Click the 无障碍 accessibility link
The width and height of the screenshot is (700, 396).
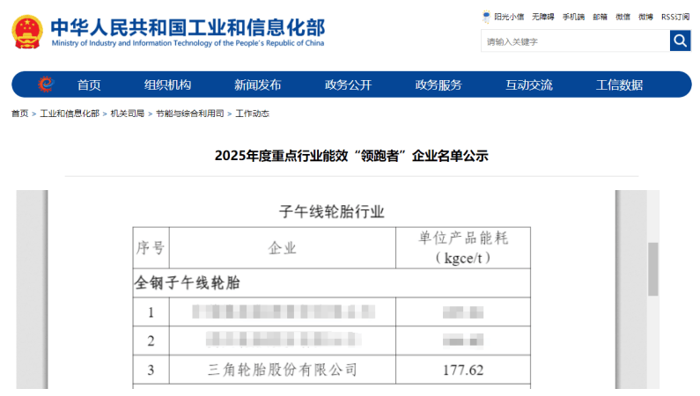pyautogui.click(x=543, y=17)
